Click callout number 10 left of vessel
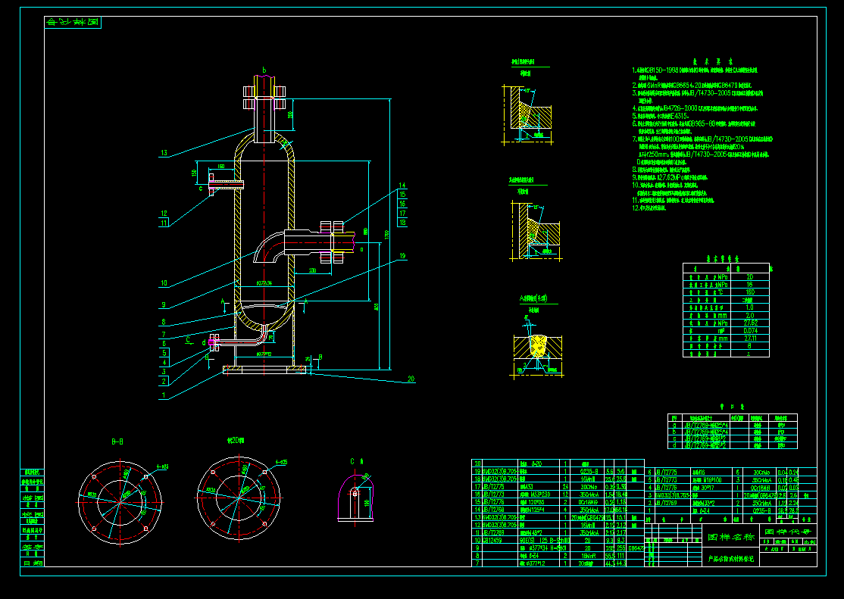Screen dimensions: 844x599 (x=164, y=284)
